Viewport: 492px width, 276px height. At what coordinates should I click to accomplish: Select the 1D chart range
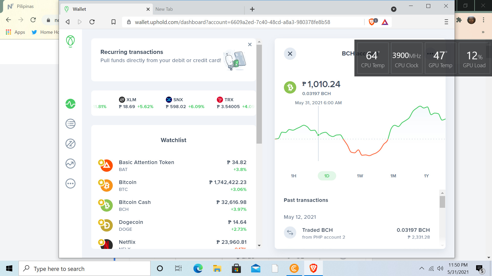click(x=327, y=176)
